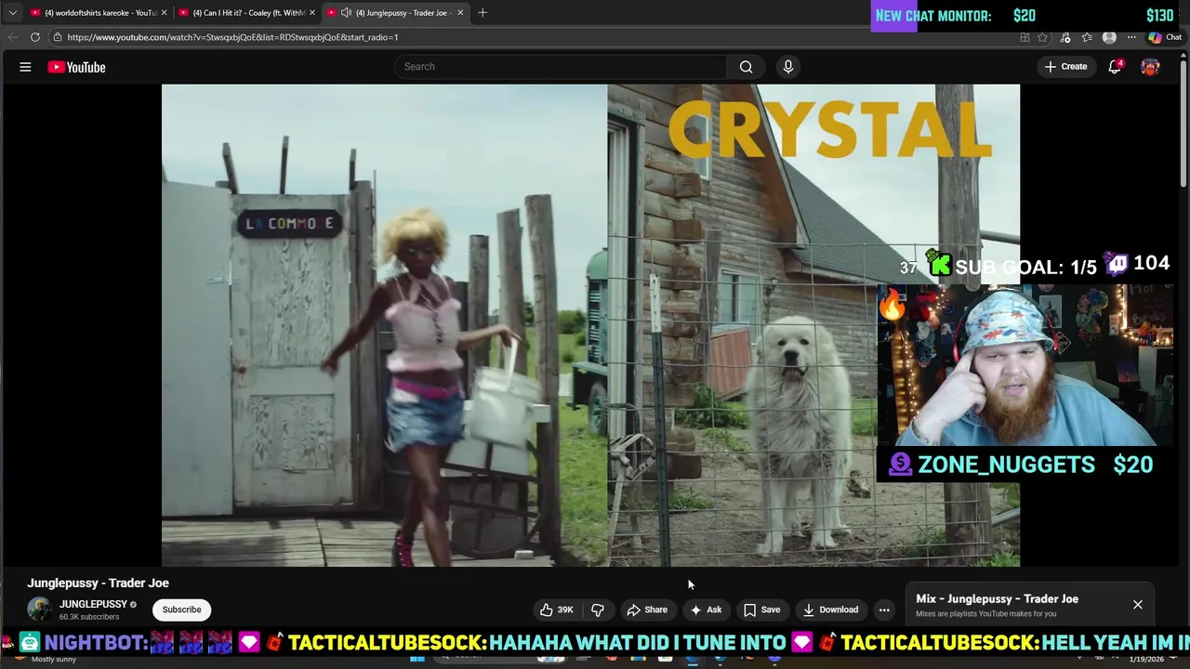Click the browser address bar URL
The height and width of the screenshot is (669, 1190).
tap(232, 37)
